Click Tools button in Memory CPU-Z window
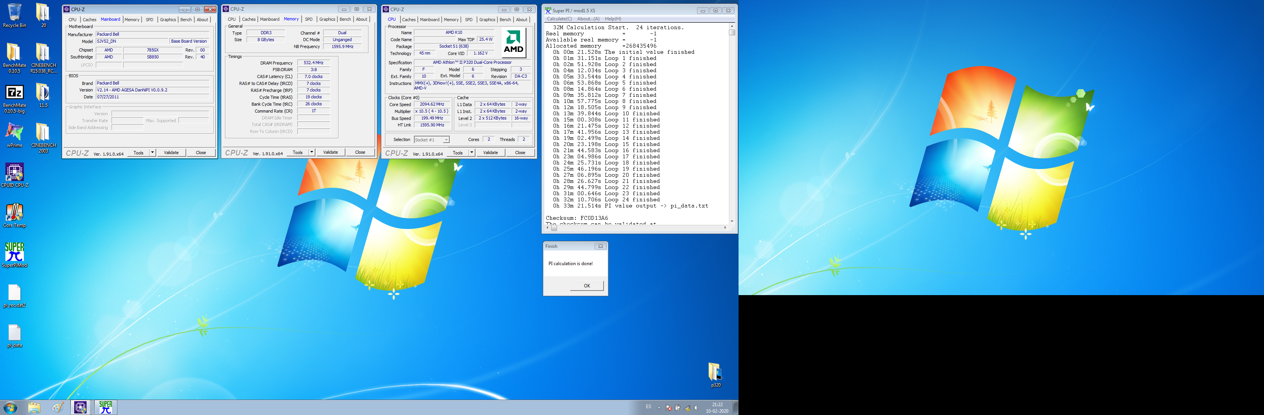 [297, 153]
